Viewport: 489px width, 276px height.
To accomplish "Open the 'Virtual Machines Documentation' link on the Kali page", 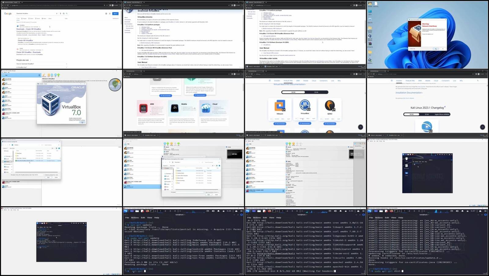I will (x=289, y=84).
